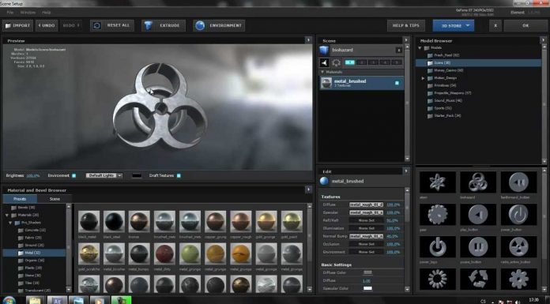
Task: Choose the gold_scratched material preset sphere
Action: click(x=89, y=253)
